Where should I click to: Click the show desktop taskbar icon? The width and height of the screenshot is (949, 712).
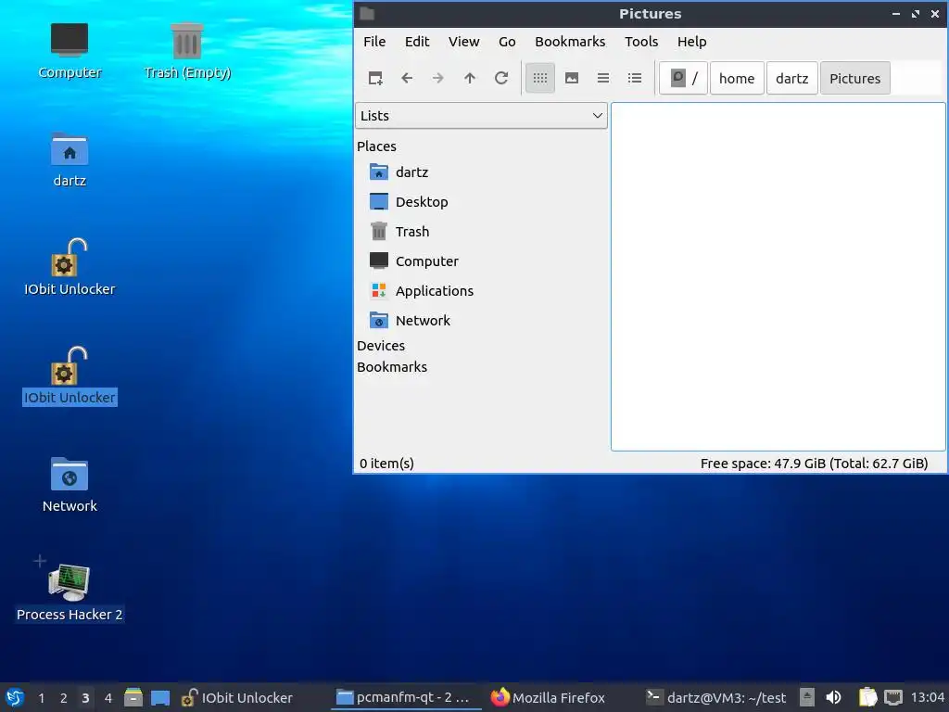[160, 697]
